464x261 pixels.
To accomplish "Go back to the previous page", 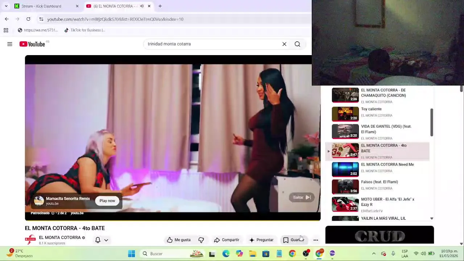I will (x=7, y=19).
